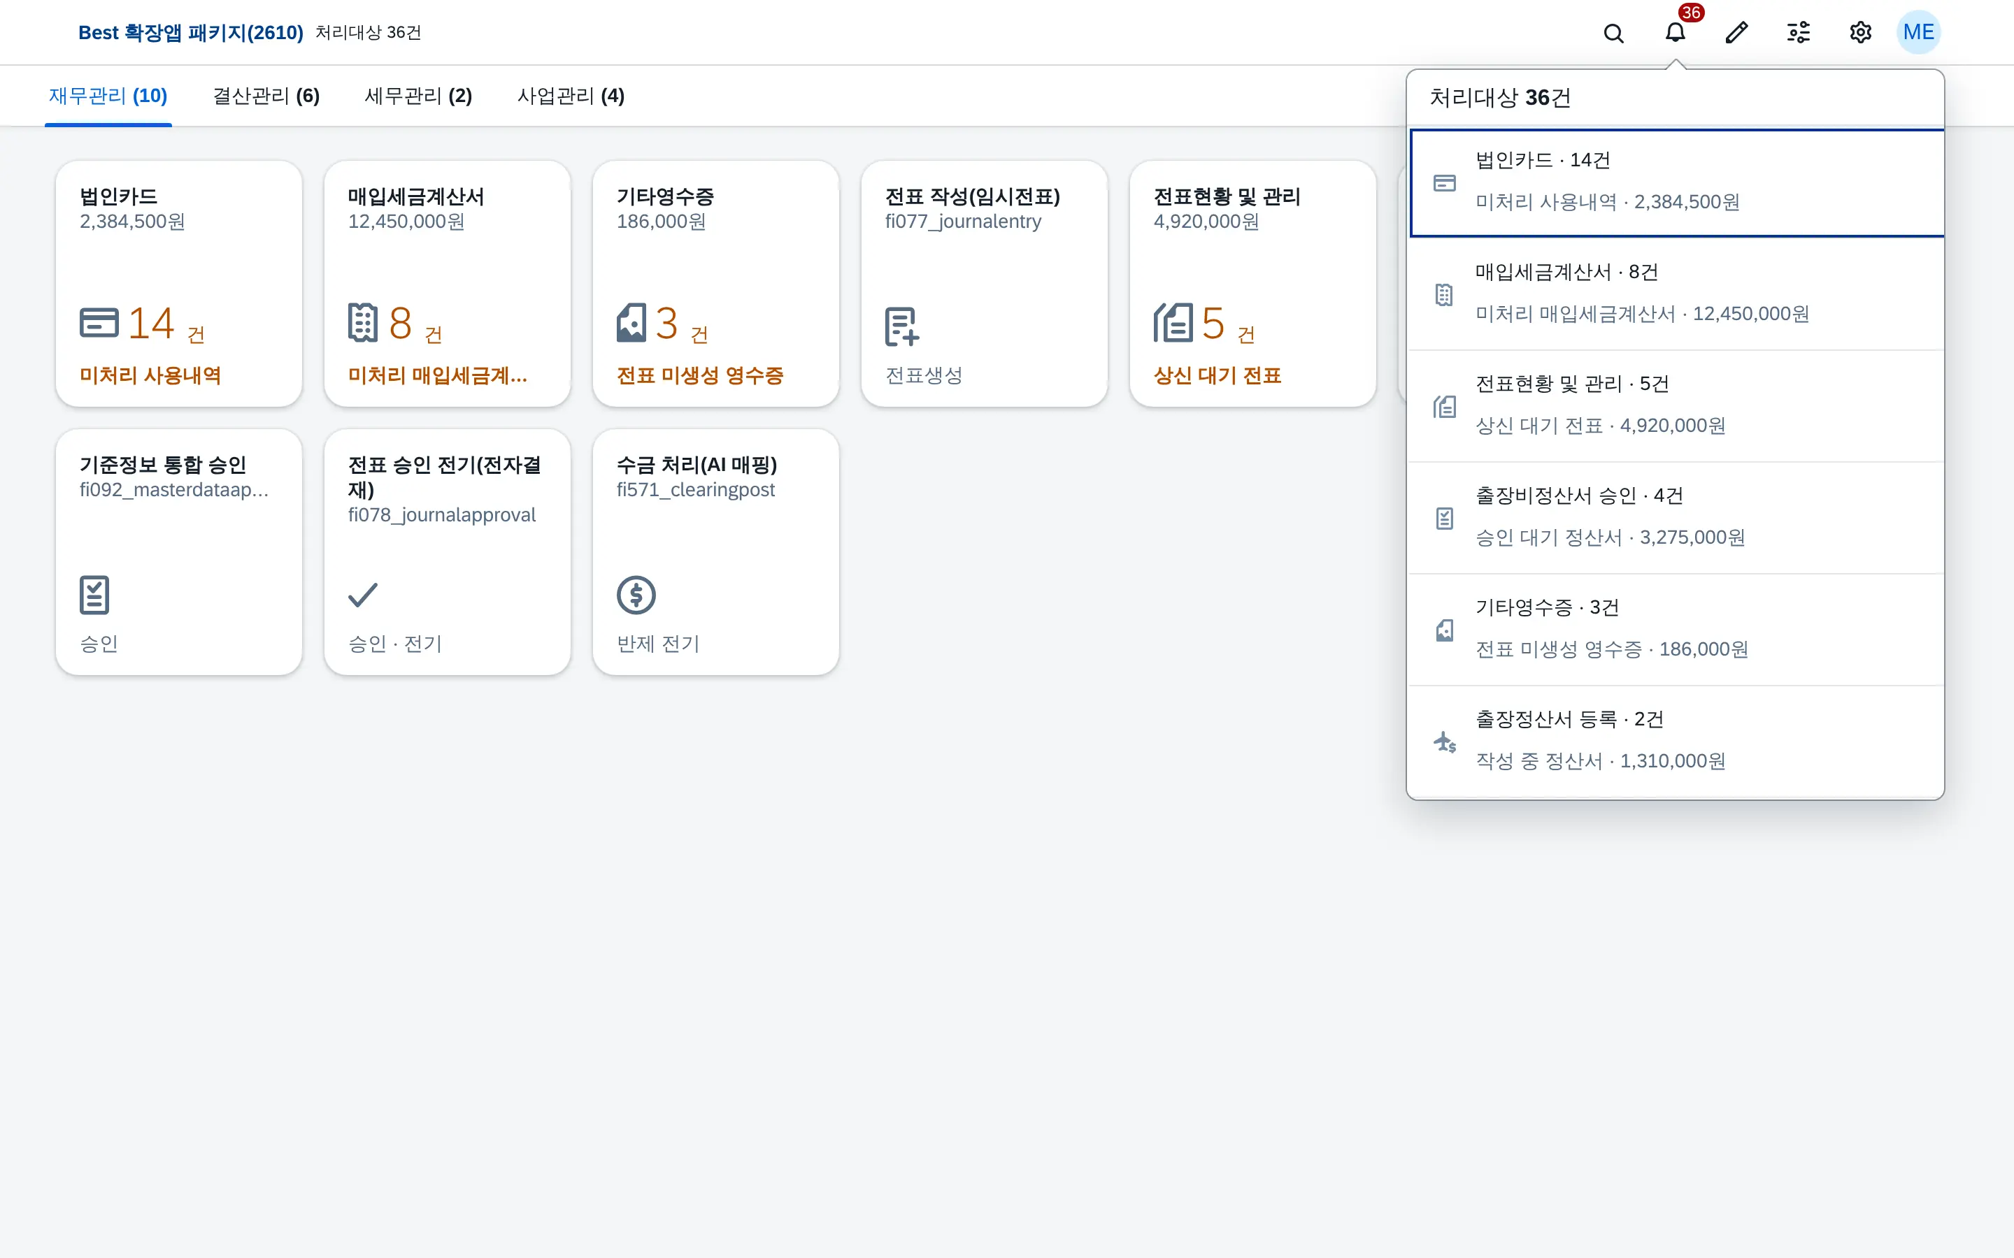Click the 처리대상 36건 text beside title
Image resolution: width=2014 pixels, height=1258 pixels.
click(368, 32)
